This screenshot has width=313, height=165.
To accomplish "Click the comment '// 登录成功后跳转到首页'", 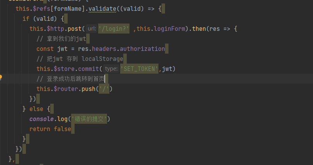I will point(71,79).
